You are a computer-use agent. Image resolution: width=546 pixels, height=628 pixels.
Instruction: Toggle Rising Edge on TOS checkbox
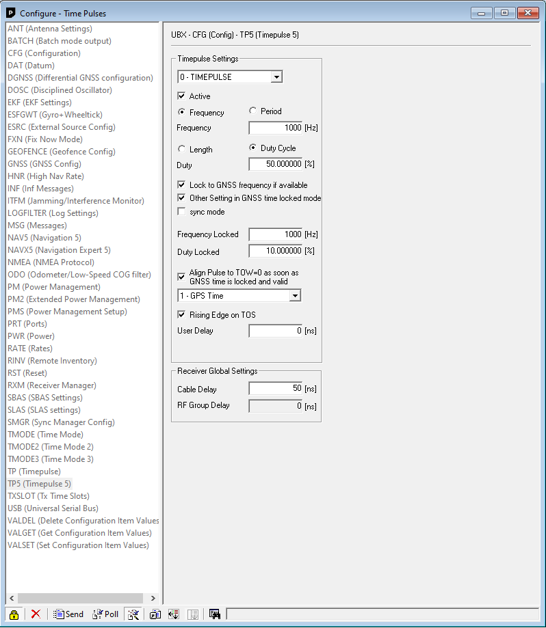(181, 314)
